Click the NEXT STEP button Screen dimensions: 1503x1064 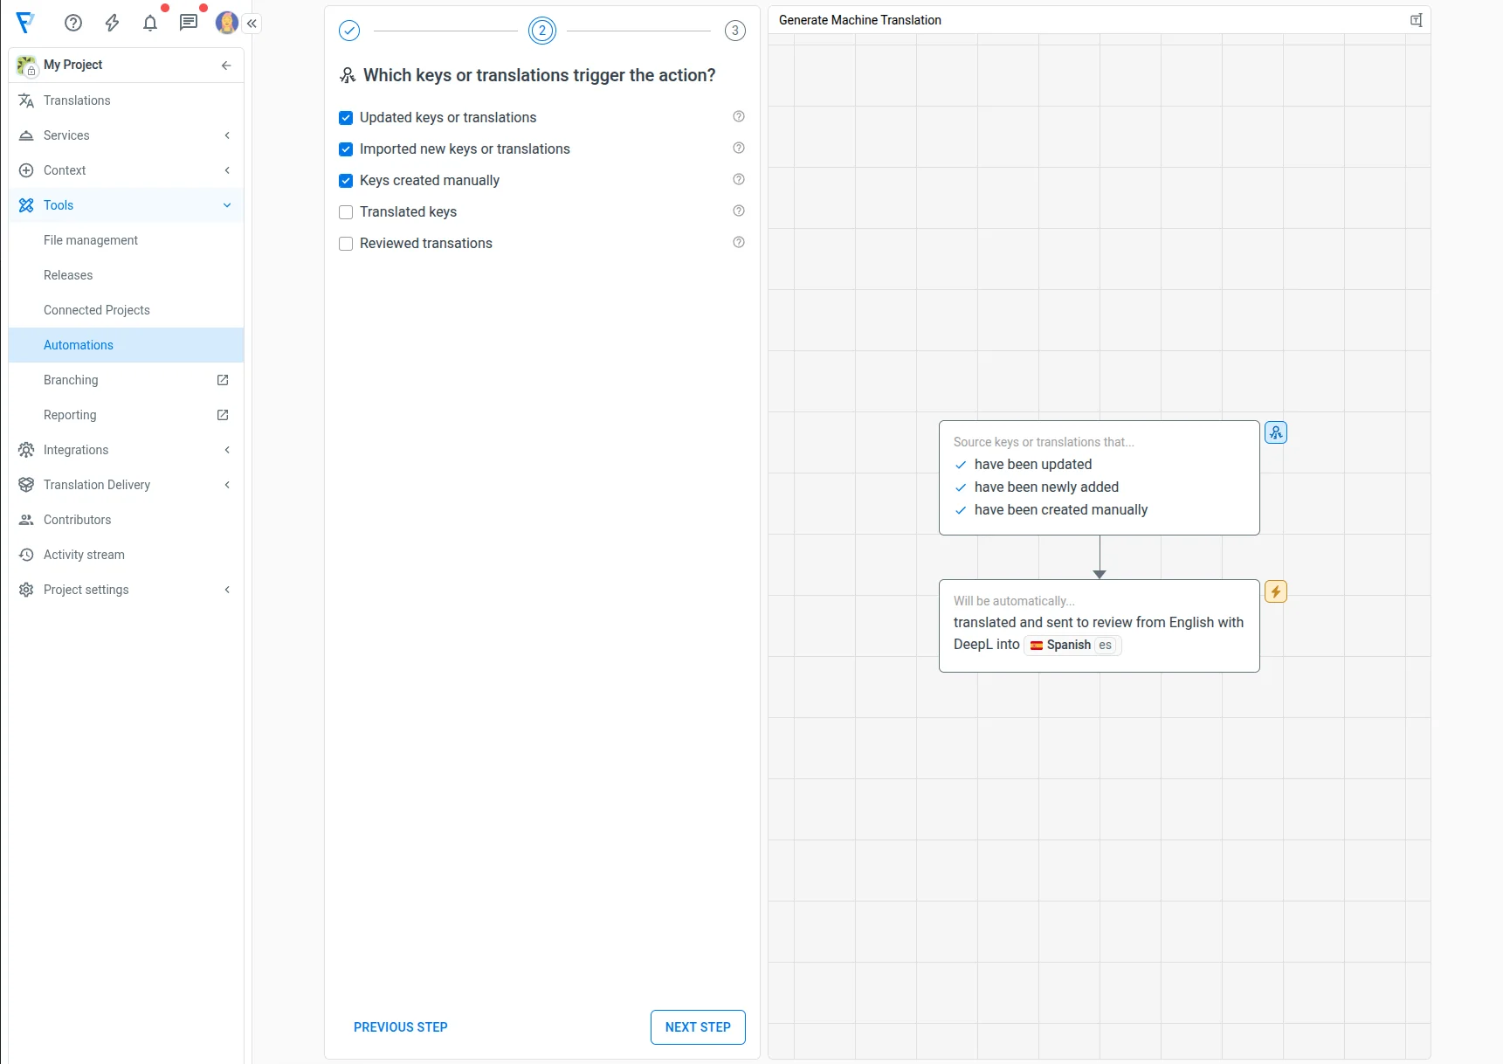point(698,1027)
